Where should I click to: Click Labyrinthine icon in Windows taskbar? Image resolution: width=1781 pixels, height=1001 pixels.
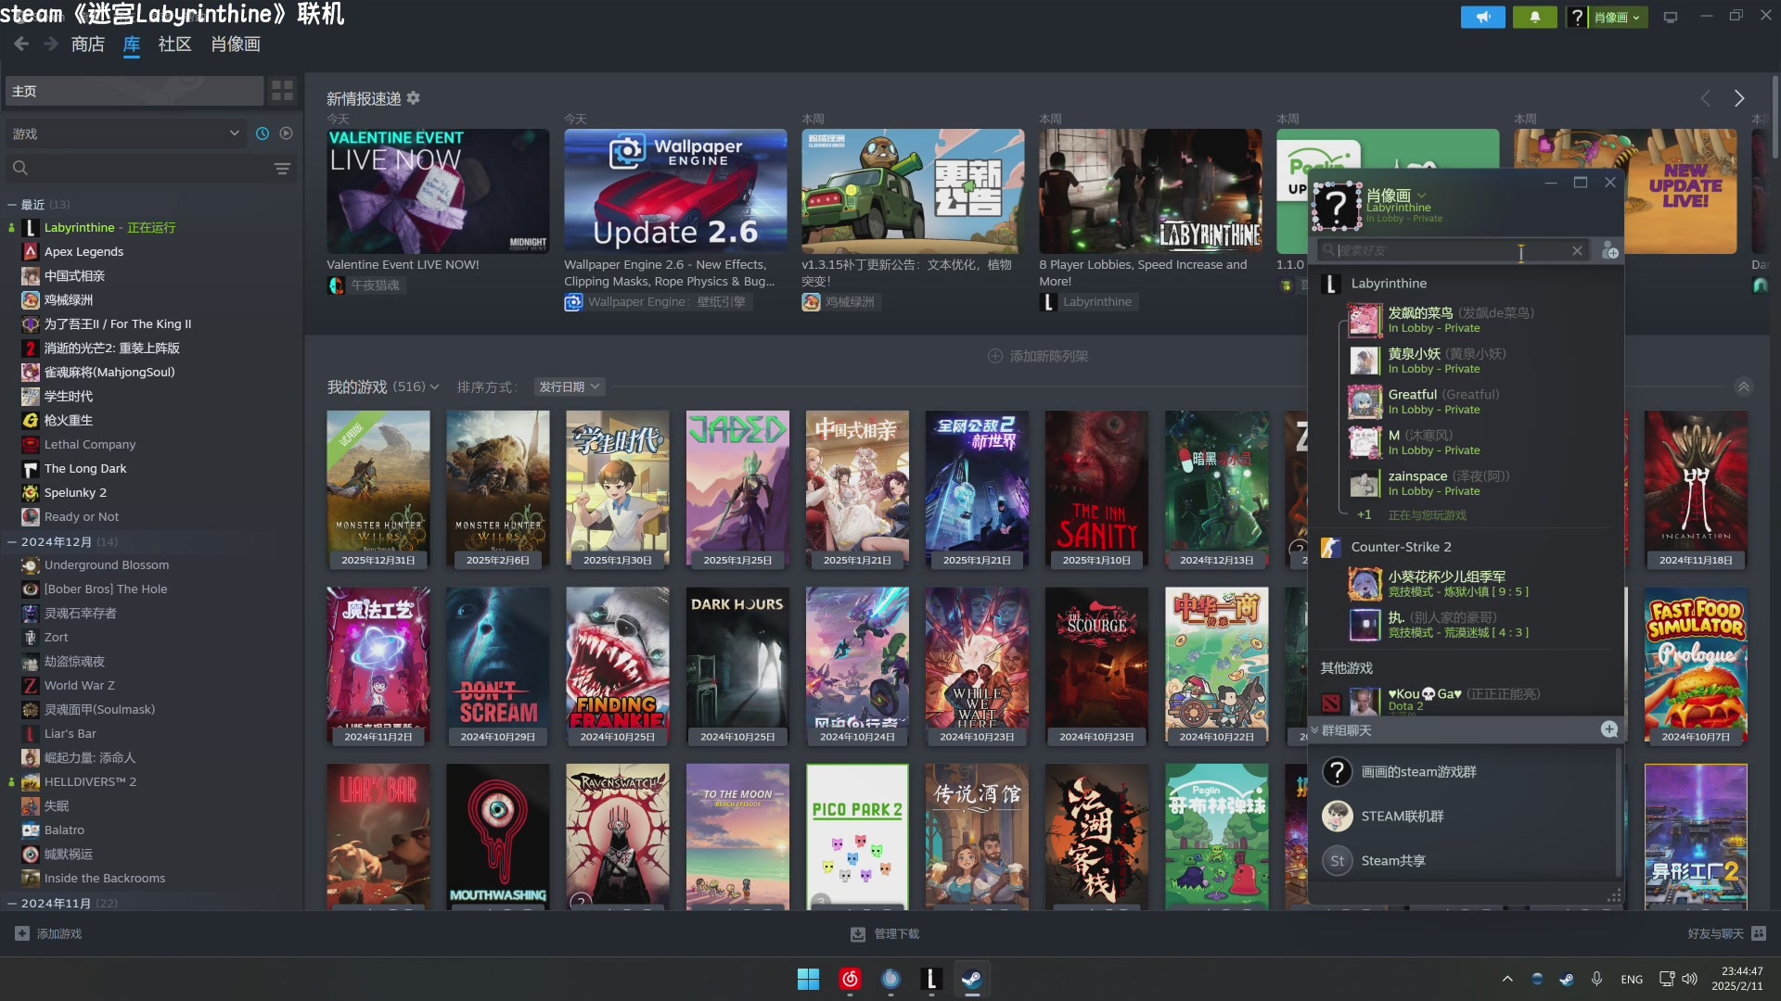coord(931,980)
